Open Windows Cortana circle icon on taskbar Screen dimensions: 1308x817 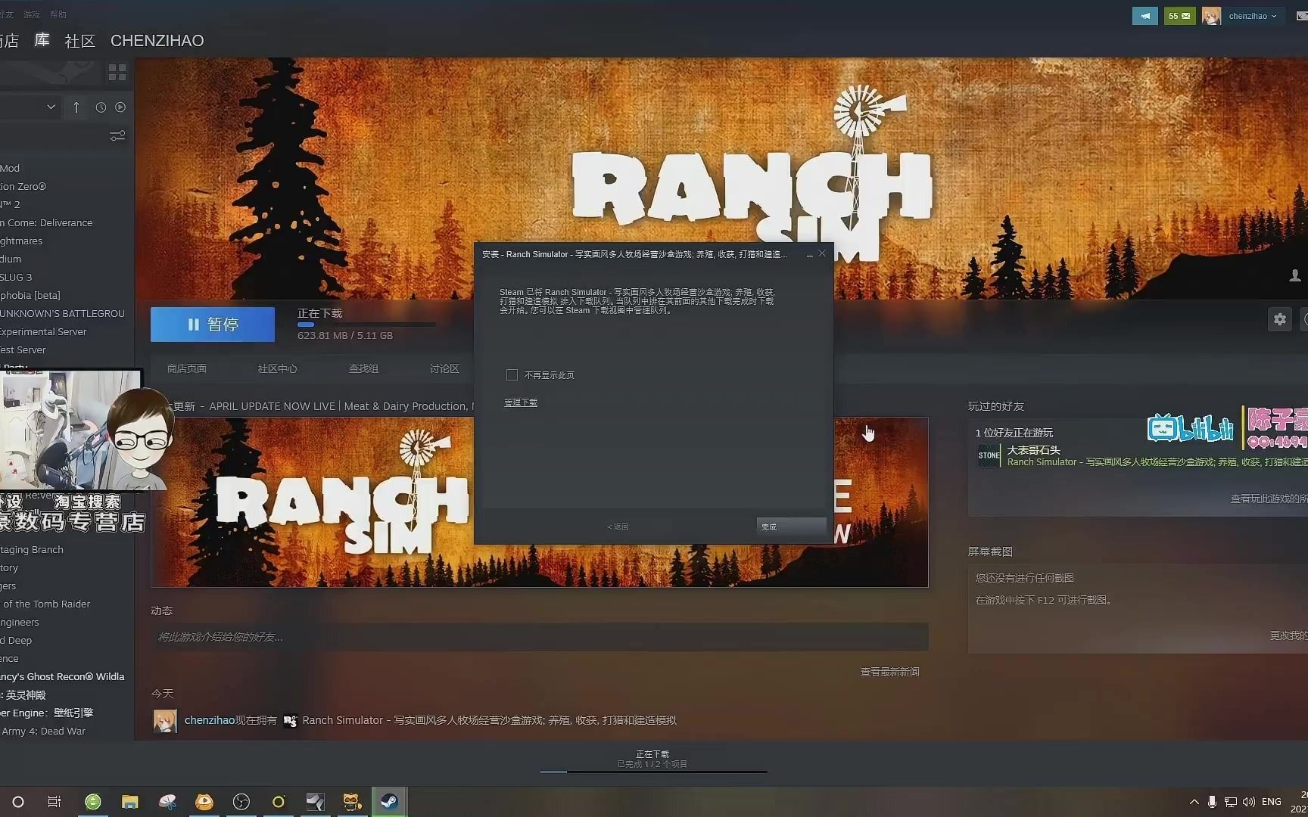click(18, 802)
